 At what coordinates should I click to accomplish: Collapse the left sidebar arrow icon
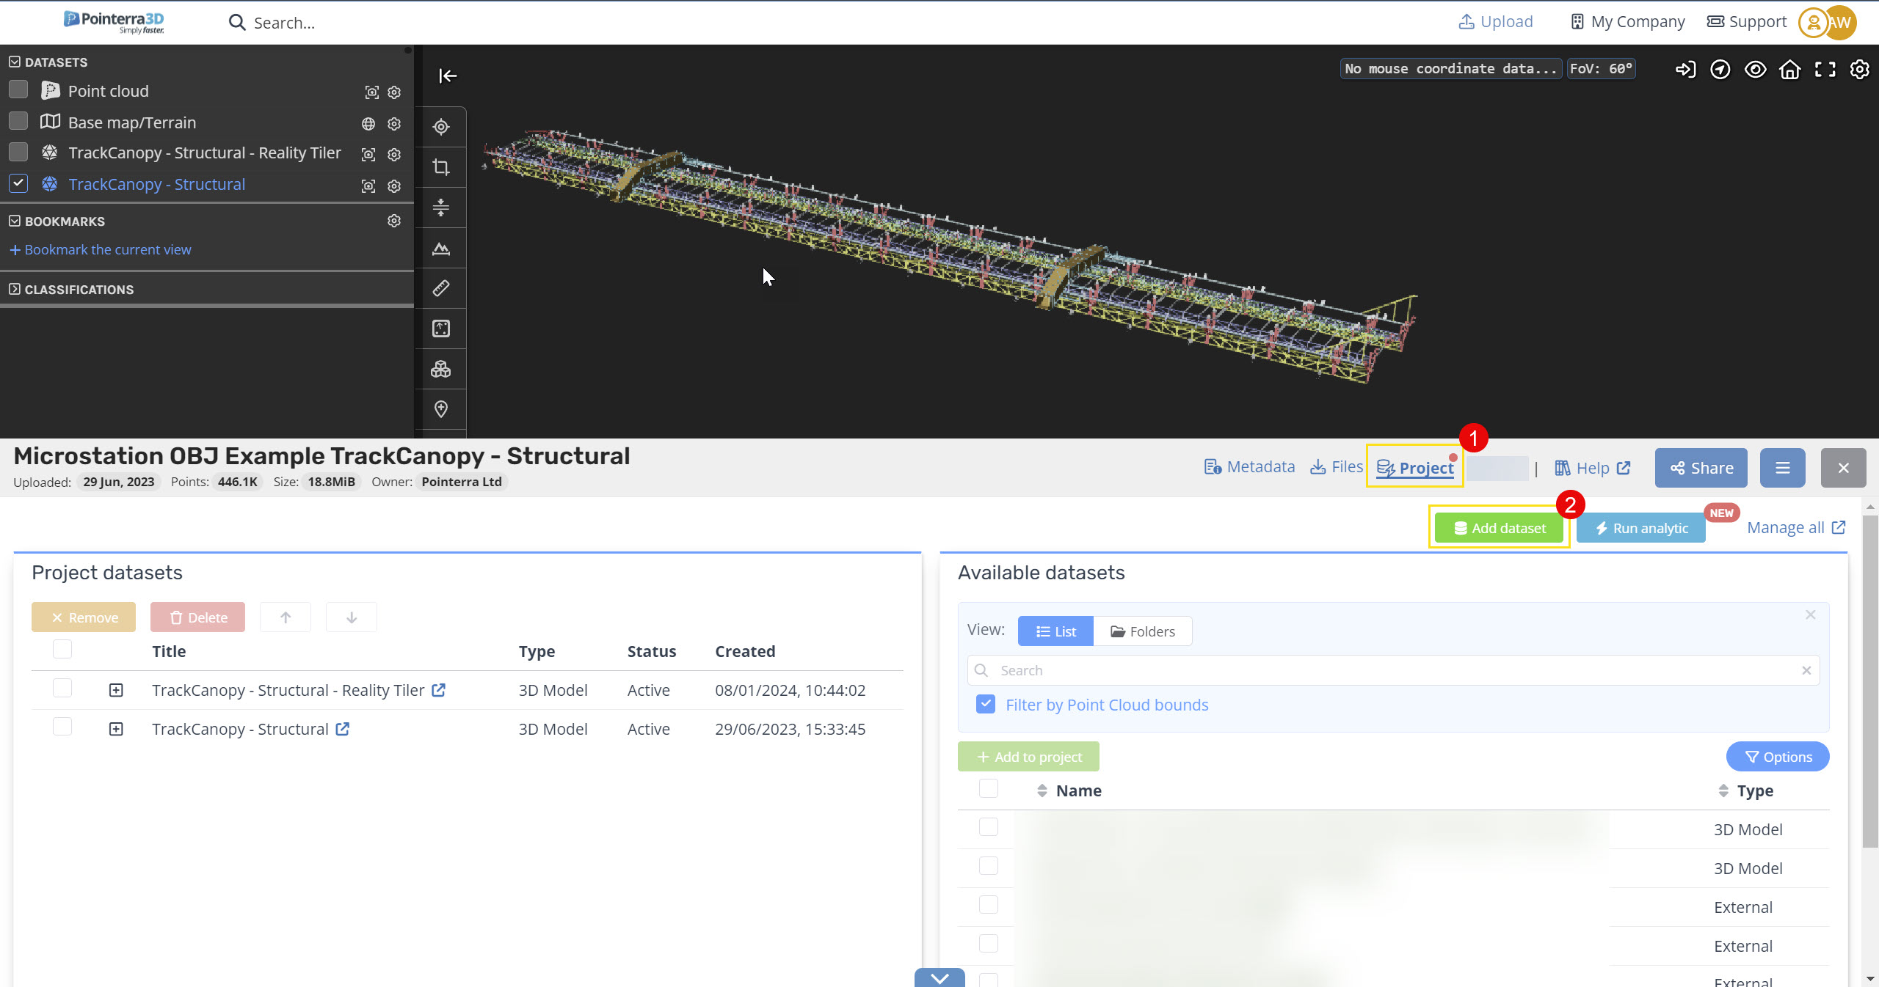click(x=448, y=76)
